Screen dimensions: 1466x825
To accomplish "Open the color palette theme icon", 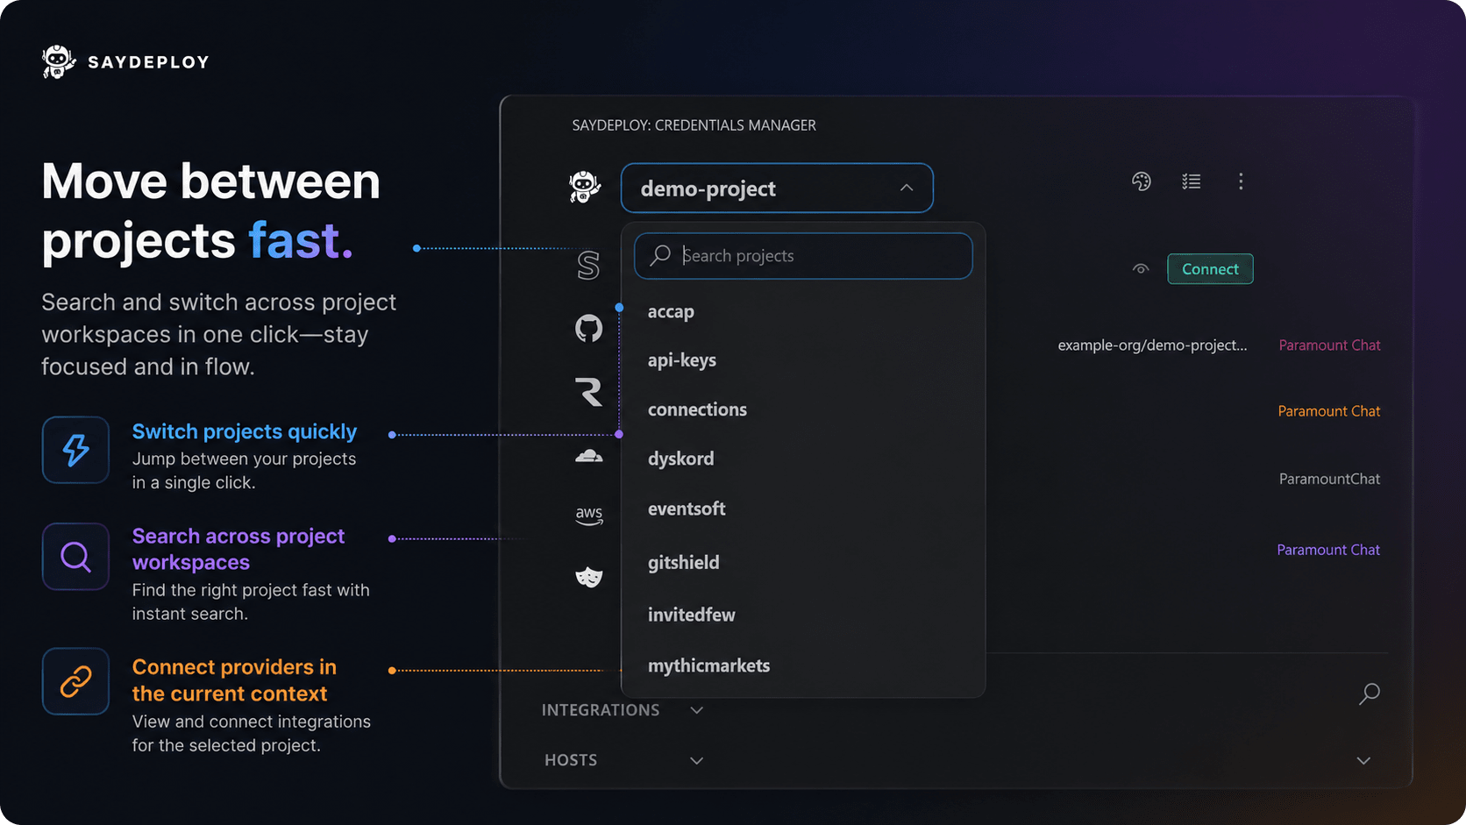I will pos(1141,181).
